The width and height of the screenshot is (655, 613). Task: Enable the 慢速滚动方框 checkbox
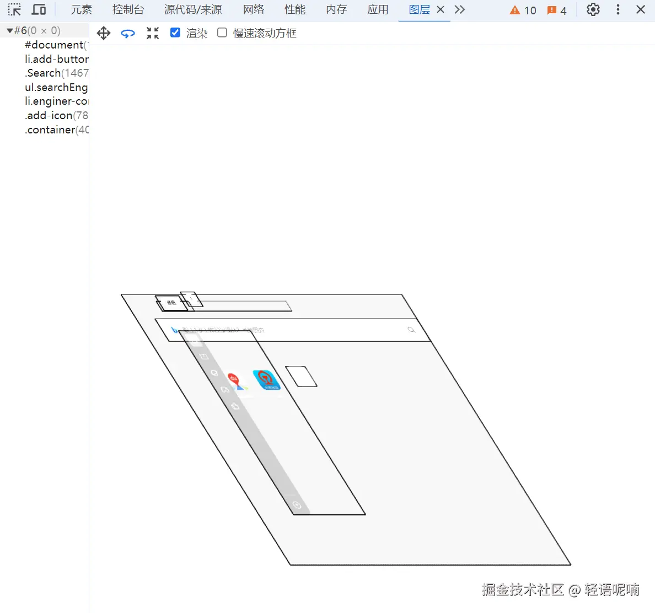[222, 33]
